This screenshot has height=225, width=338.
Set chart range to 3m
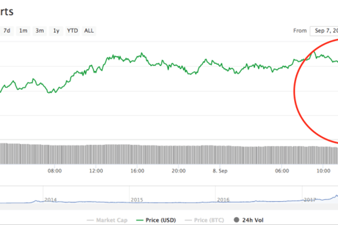40,31
